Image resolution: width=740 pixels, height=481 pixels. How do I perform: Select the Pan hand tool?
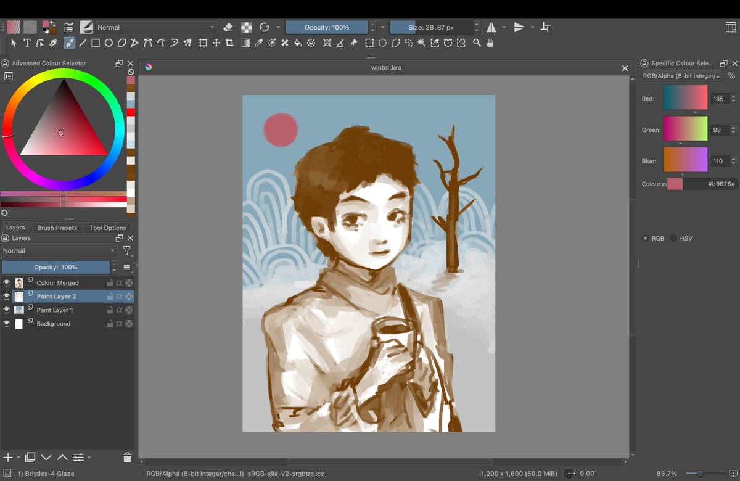491,43
